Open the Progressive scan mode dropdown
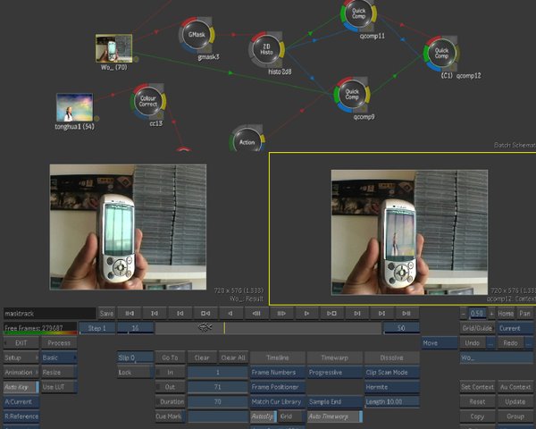Viewport: 536px width, 429px height. tap(333, 373)
